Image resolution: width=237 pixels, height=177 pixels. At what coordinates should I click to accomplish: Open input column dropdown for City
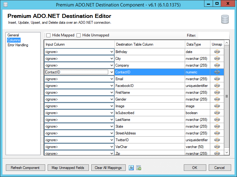coord(112,59)
